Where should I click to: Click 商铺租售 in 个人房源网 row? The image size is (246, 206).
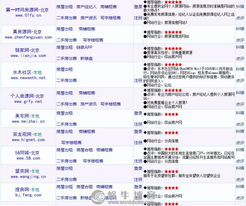click(87, 93)
